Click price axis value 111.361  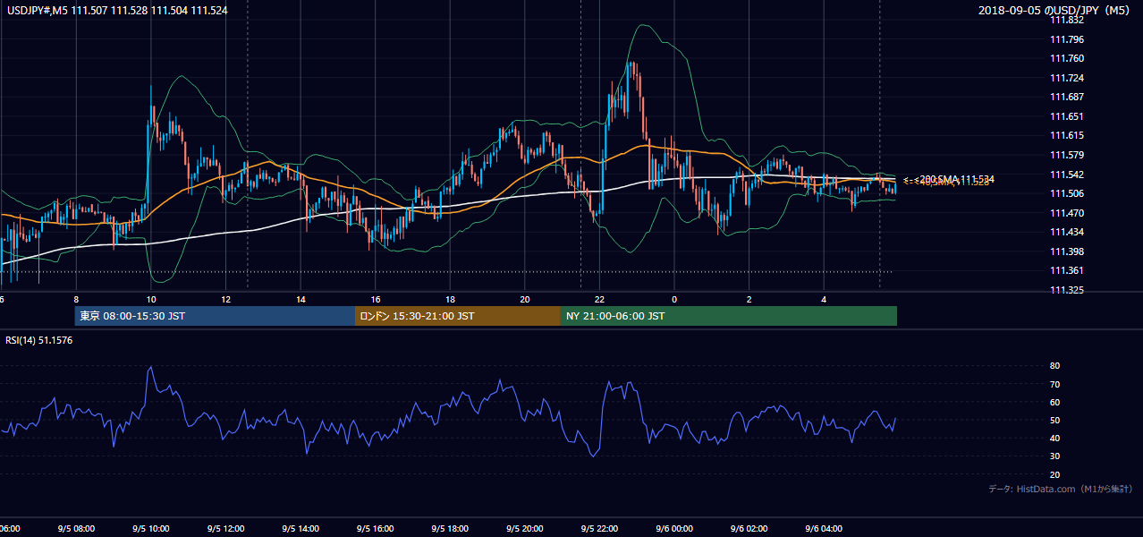(x=1066, y=270)
